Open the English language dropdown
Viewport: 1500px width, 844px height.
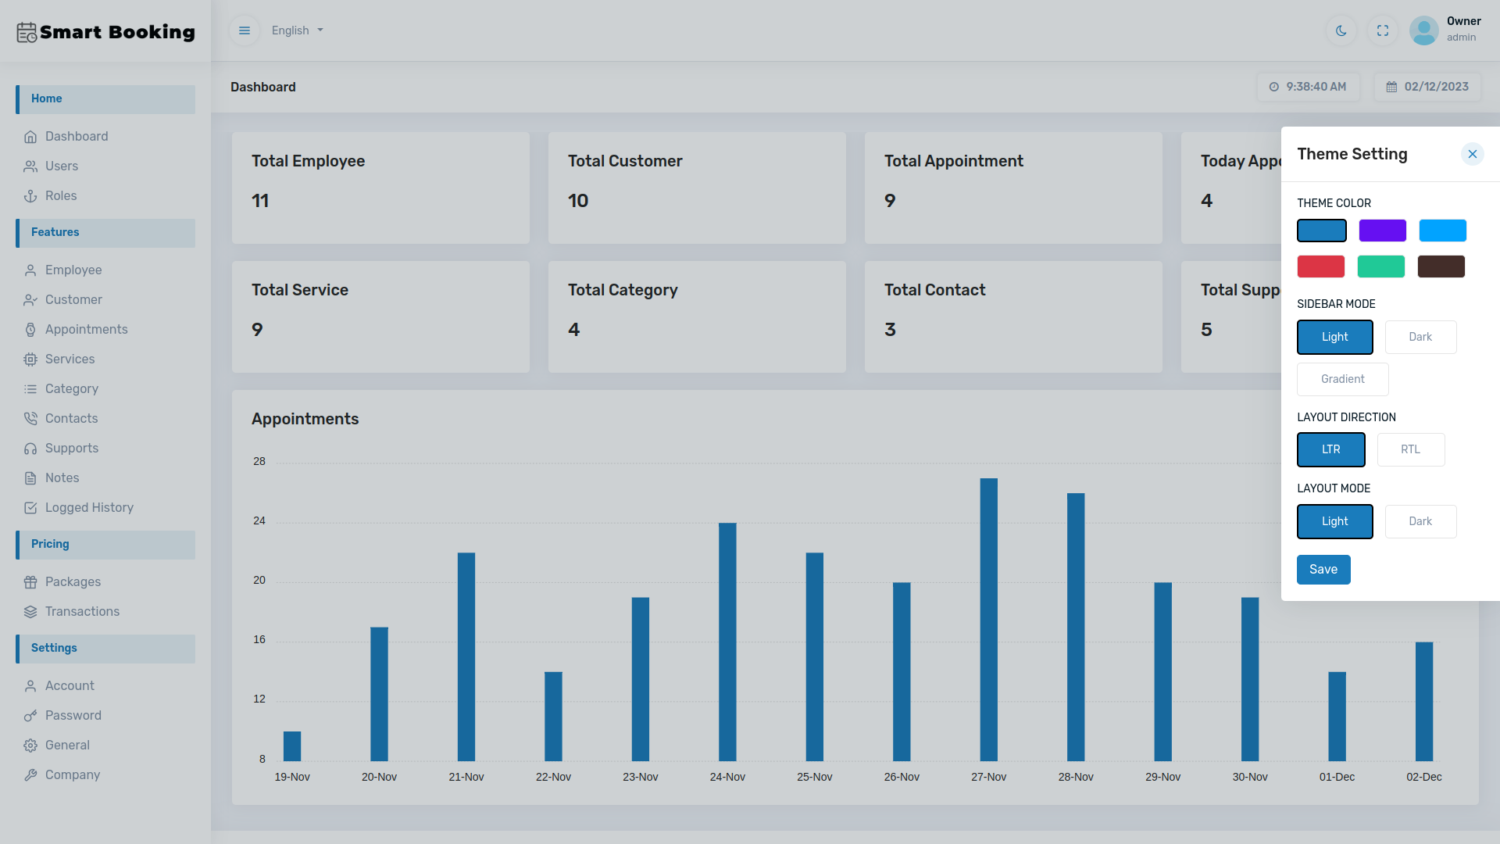tap(297, 30)
